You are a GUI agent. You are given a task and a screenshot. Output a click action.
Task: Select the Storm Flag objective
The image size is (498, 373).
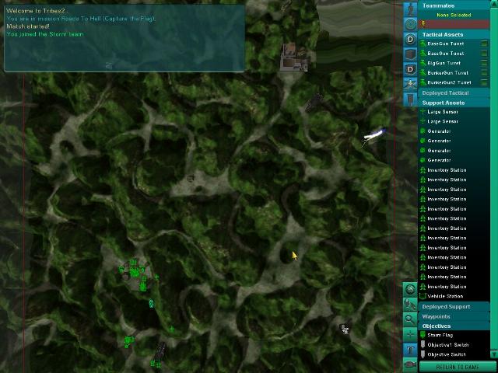pyautogui.click(x=454, y=335)
